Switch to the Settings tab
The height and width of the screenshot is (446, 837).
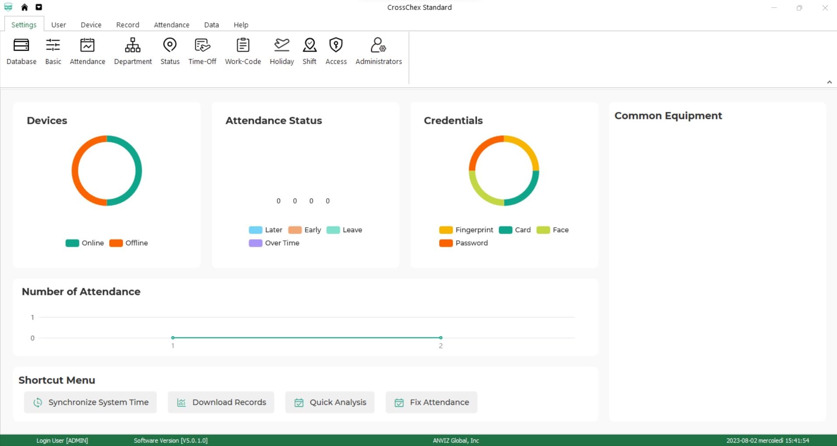point(24,24)
